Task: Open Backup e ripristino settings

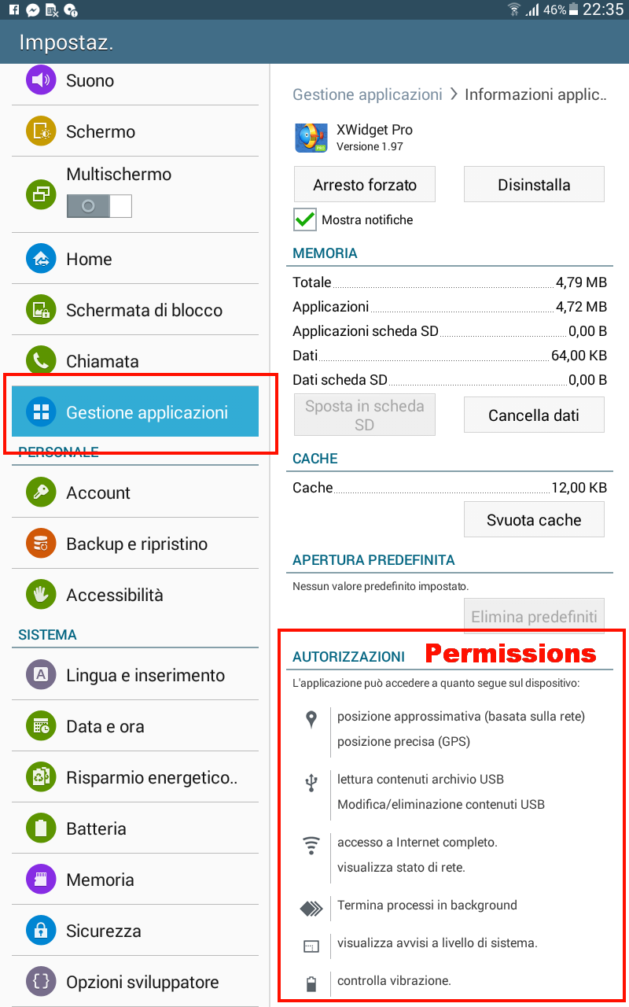Action: pyautogui.click(x=135, y=544)
